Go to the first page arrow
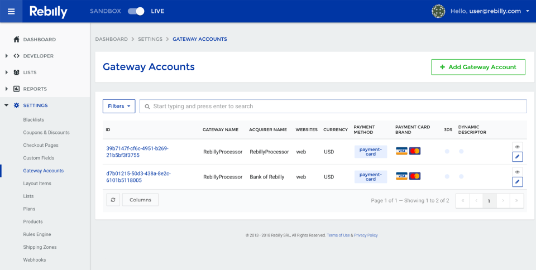Image resolution: width=536 pixels, height=270 pixels. coord(463,201)
